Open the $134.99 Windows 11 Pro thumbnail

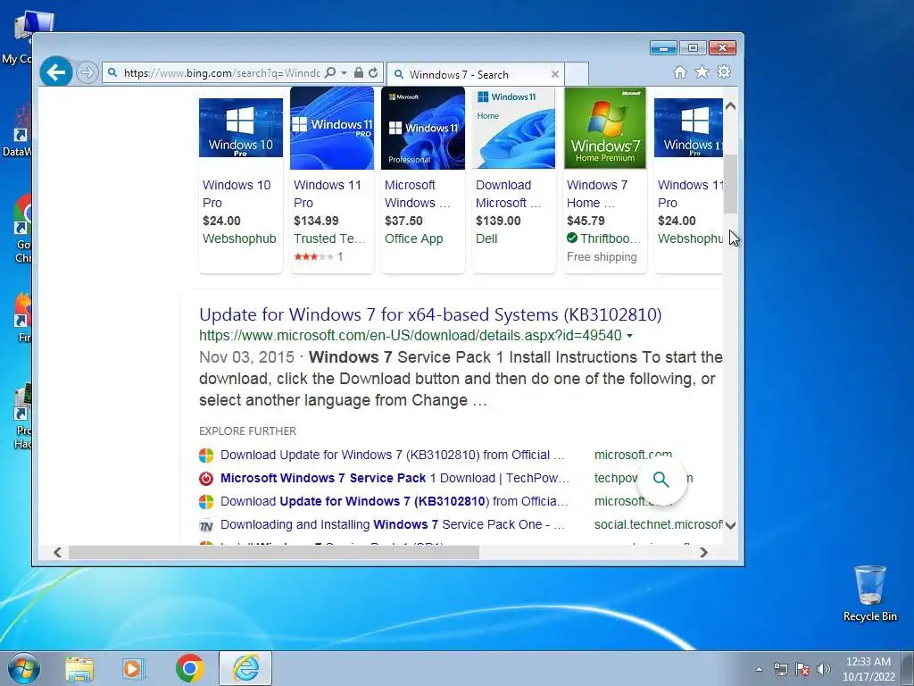[x=332, y=129]
